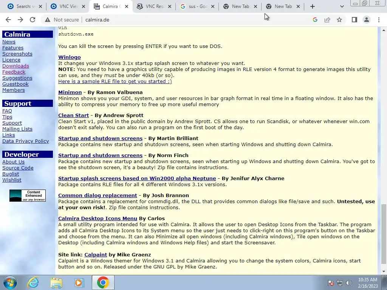Open the About Us link
This screenshot has width=387, height=290.
point(13,162)
